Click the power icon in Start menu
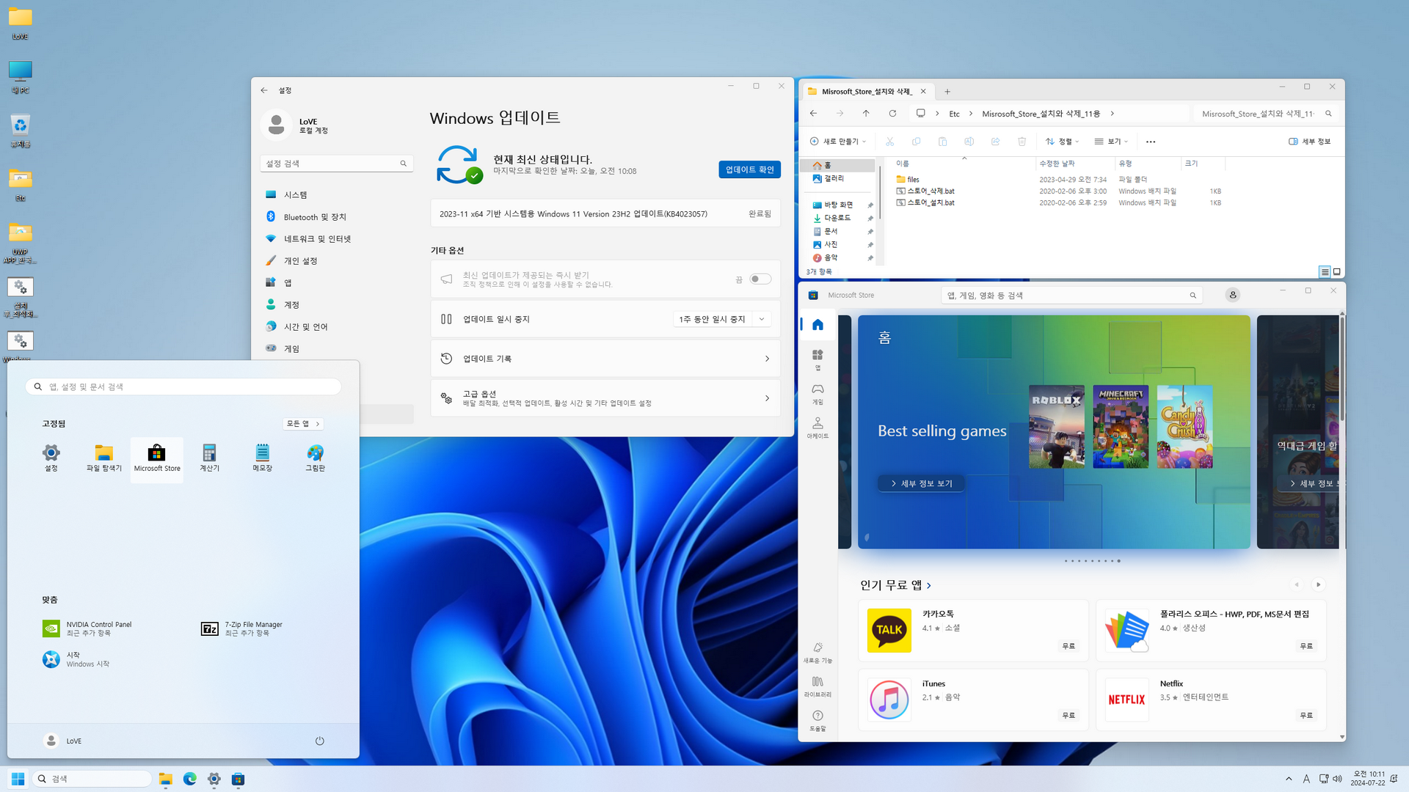 pyautogui.click(x=319, y=741)
